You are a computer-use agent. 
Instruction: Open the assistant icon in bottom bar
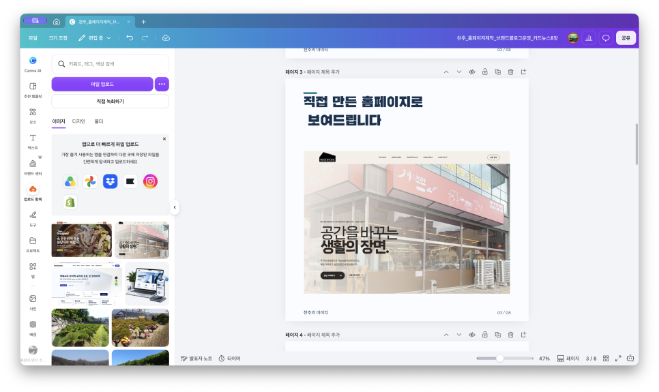click(630, 359)
